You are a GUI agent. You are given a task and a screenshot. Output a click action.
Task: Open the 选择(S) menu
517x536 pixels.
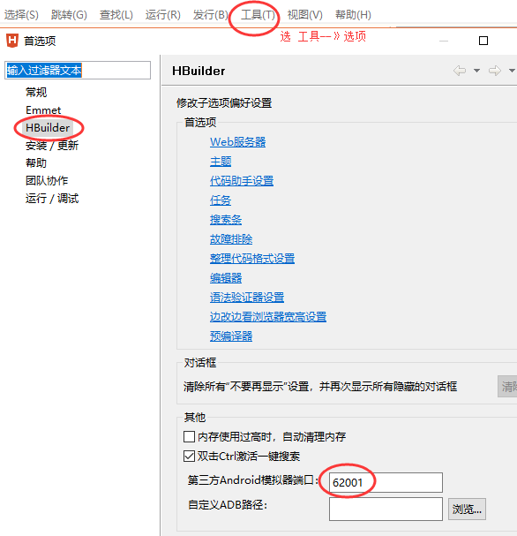click(21, 15)
